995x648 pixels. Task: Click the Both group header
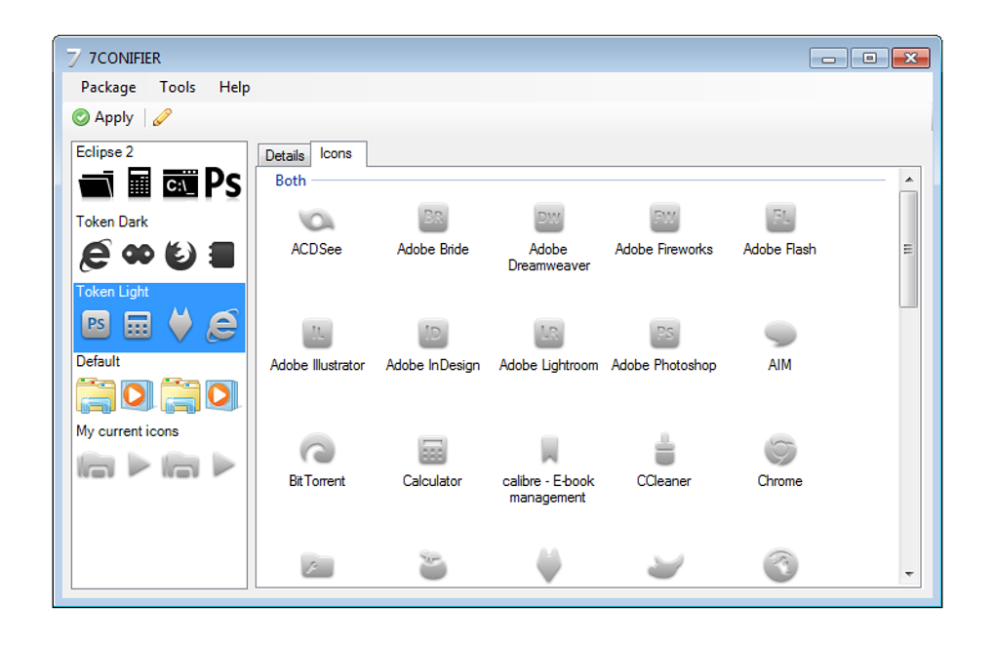point(291,181)
